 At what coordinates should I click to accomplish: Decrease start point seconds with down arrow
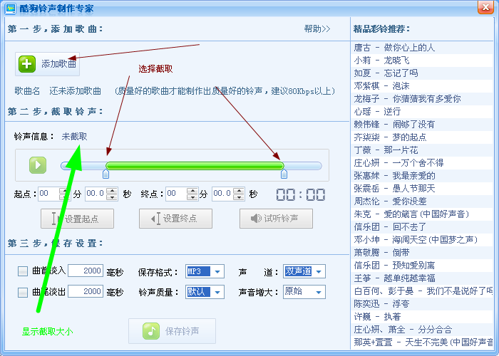click(112, 197)
